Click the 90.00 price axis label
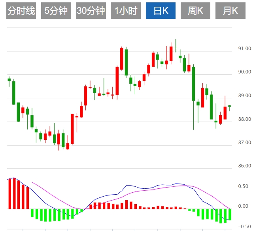The image size is (255, 231). [245, 72]
